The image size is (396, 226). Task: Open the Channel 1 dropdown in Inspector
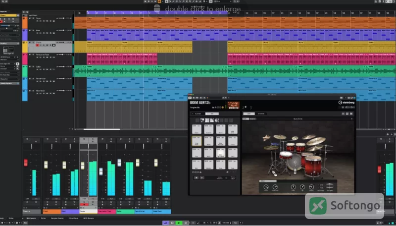[x=7, y=69]
